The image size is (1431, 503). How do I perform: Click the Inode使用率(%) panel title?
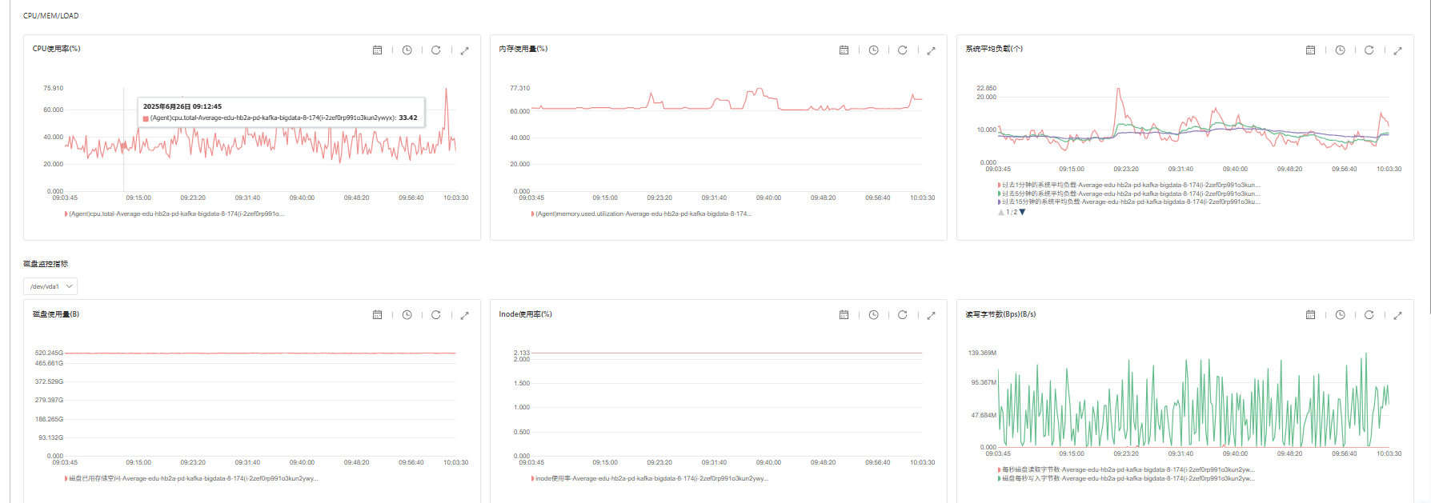(x=526, y=314)
